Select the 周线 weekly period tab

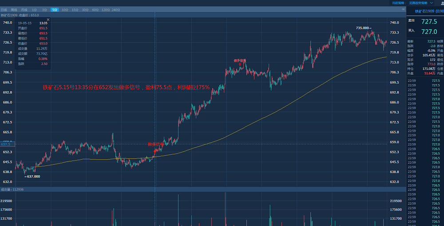point(14,9)
